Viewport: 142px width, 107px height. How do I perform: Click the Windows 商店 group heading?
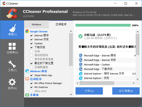[38, 71]
